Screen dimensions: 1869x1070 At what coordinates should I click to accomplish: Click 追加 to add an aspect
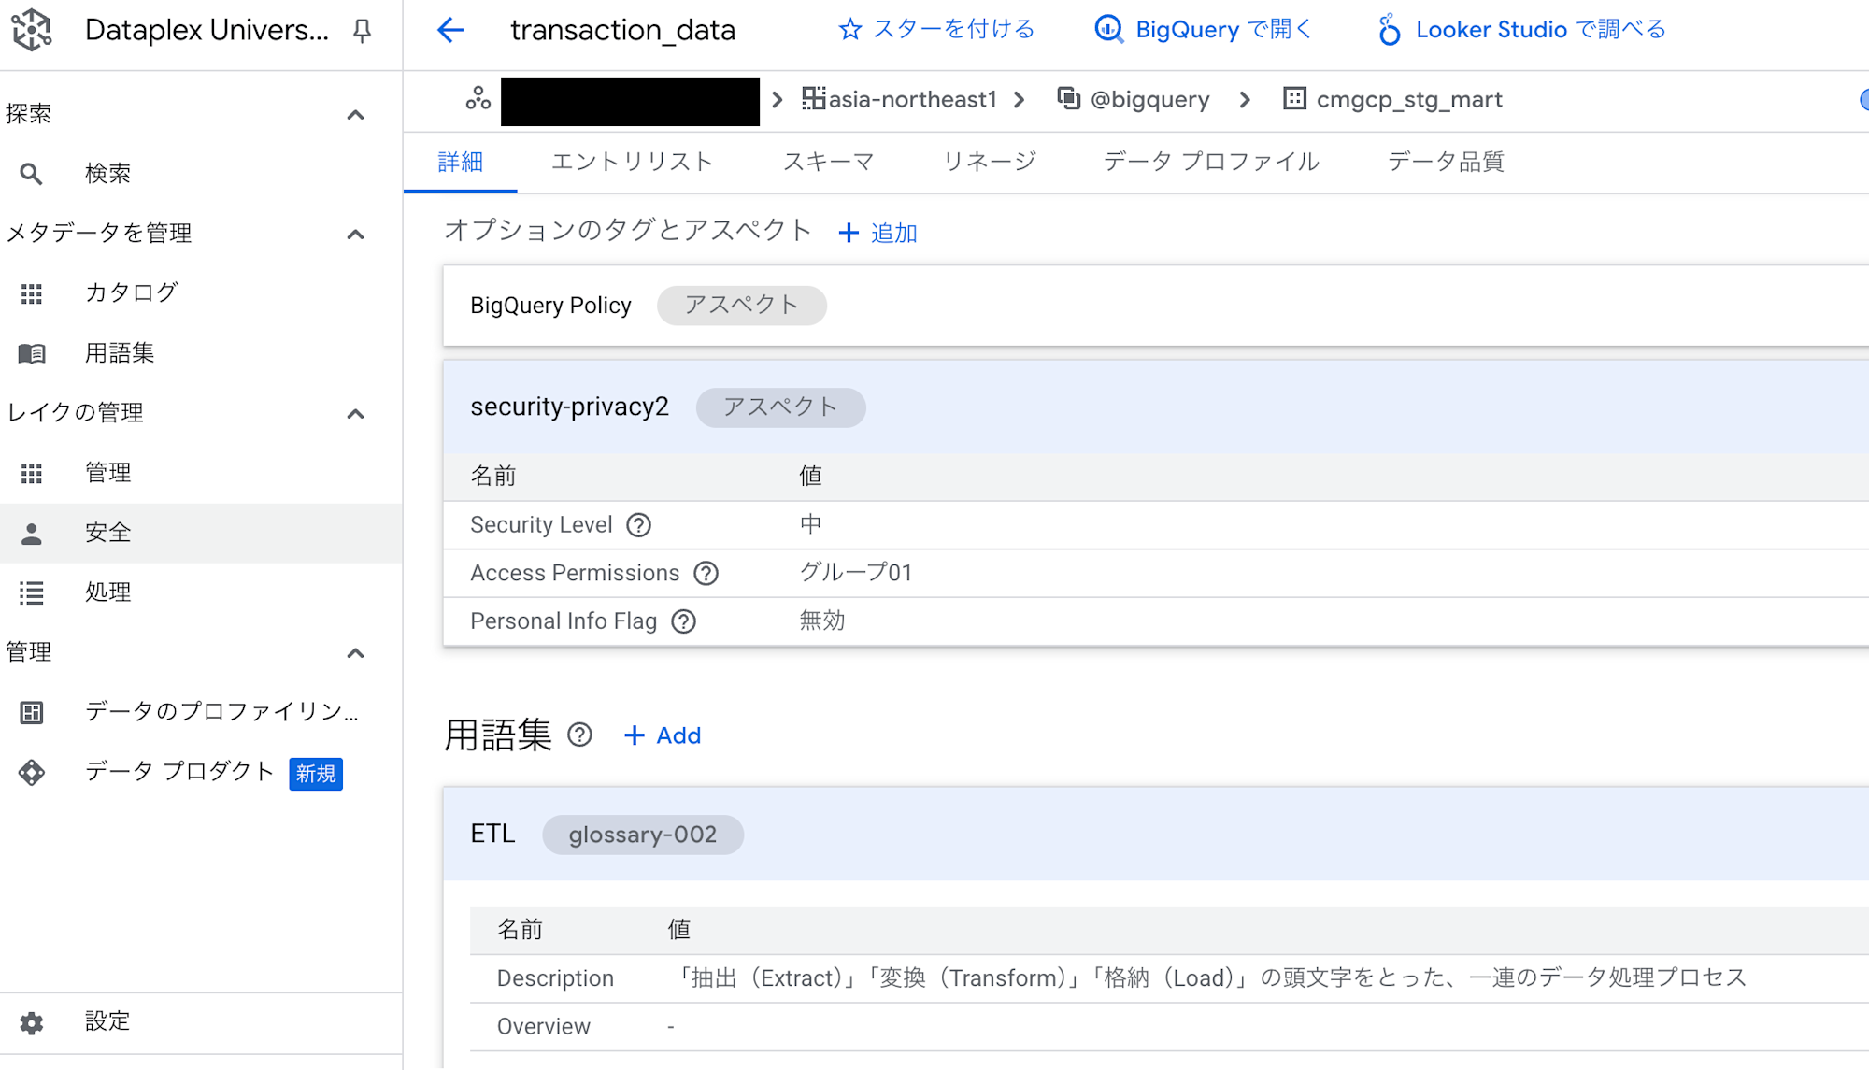pyautogui.click(x=878, y=233)
